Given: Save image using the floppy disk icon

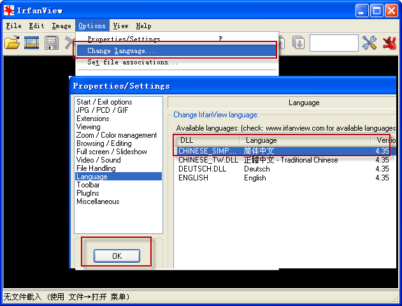Looking at the screenshot, I should click(52, 43).
